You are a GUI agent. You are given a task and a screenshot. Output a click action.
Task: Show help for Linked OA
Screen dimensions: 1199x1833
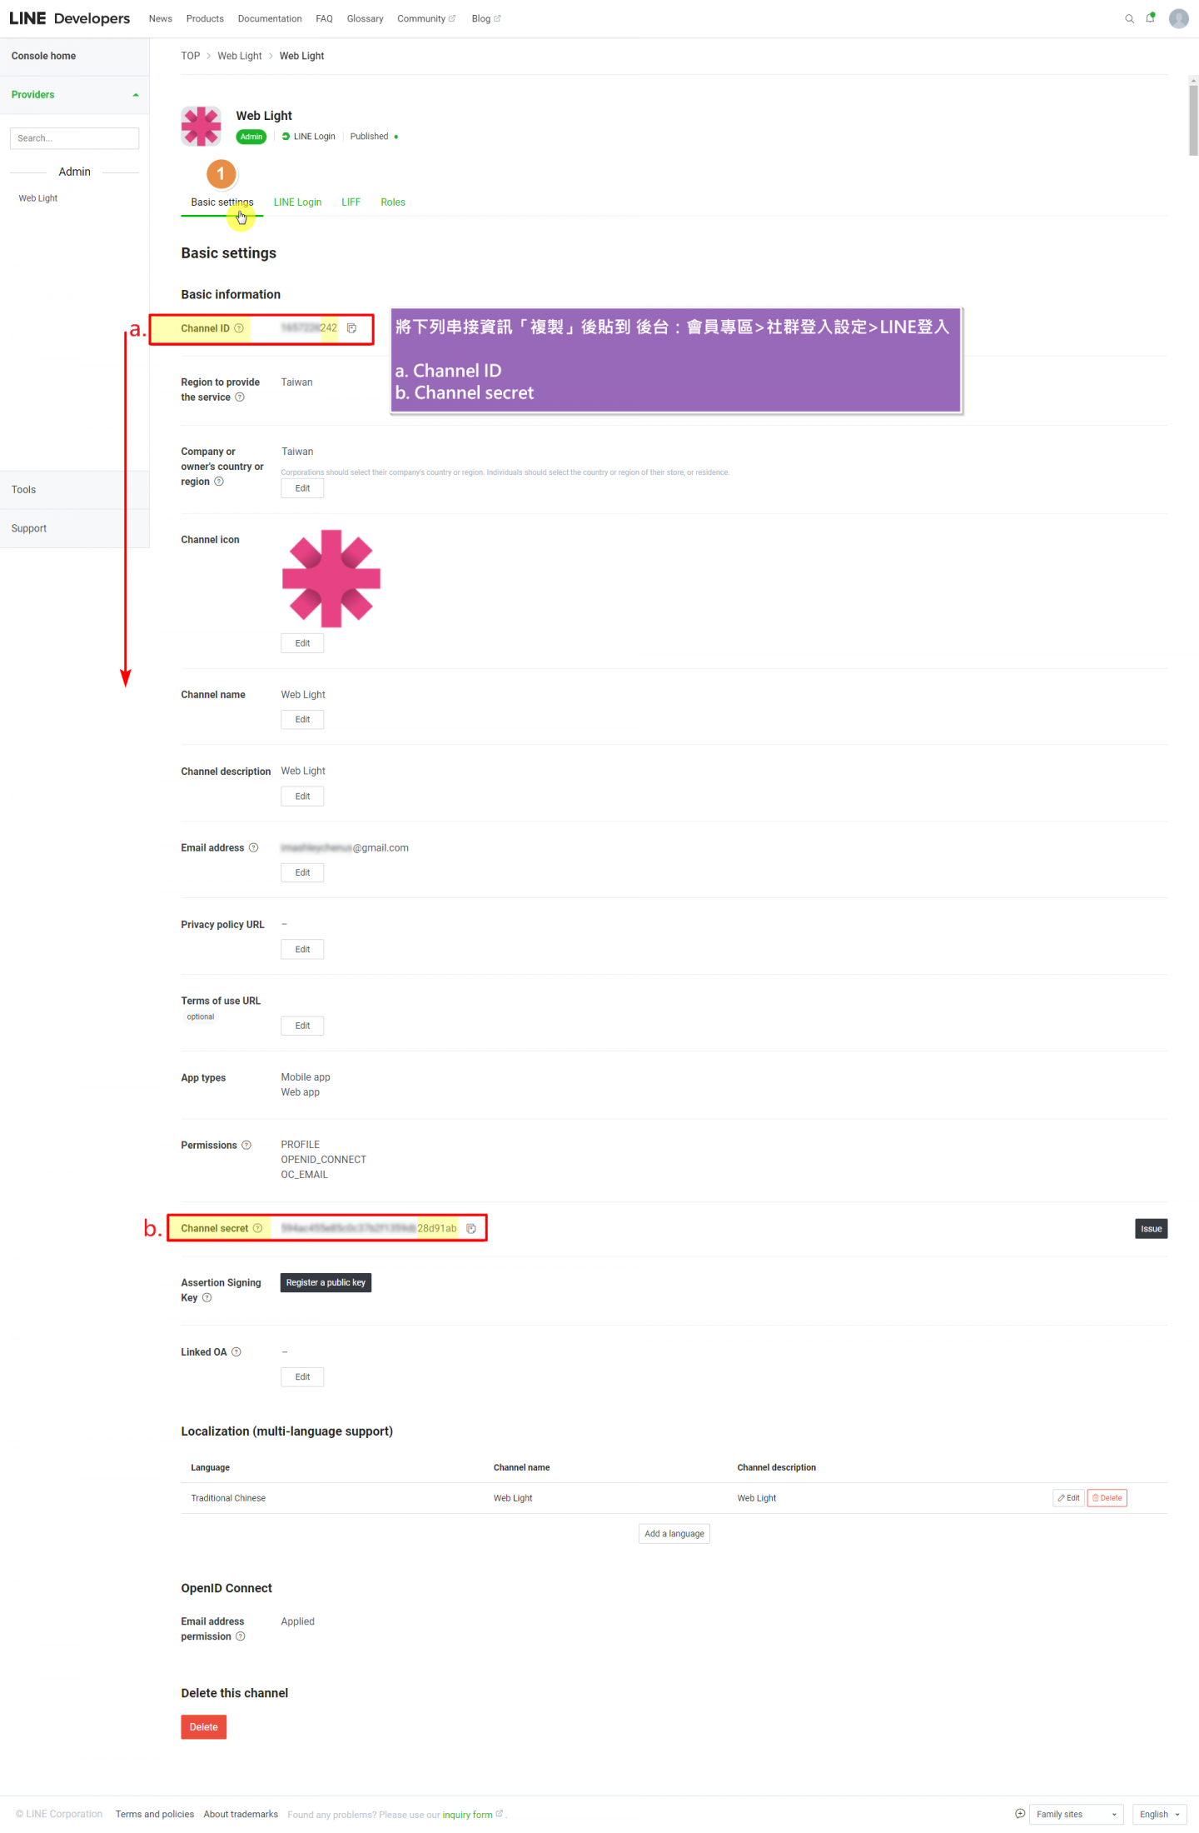236,1351
